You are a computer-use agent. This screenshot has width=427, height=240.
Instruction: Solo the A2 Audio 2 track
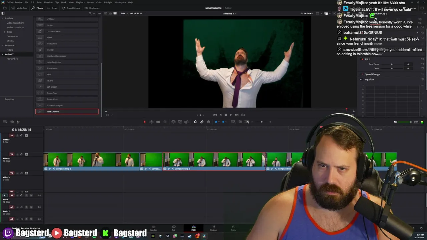tap(27, 207)
